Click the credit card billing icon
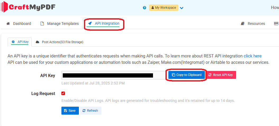Screen dimensions: 279x126 click(276, 24)
